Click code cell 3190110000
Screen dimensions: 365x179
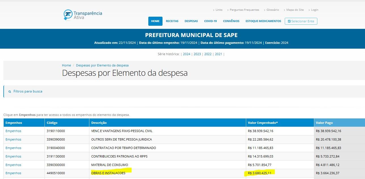(x=56, y=131)
